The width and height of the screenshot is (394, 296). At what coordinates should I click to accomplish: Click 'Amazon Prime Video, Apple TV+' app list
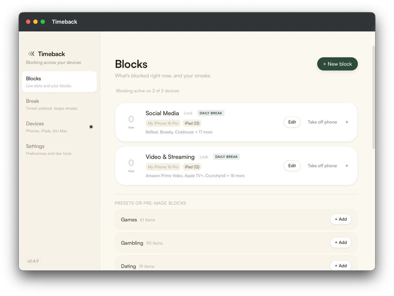click(x=195, y=176)
